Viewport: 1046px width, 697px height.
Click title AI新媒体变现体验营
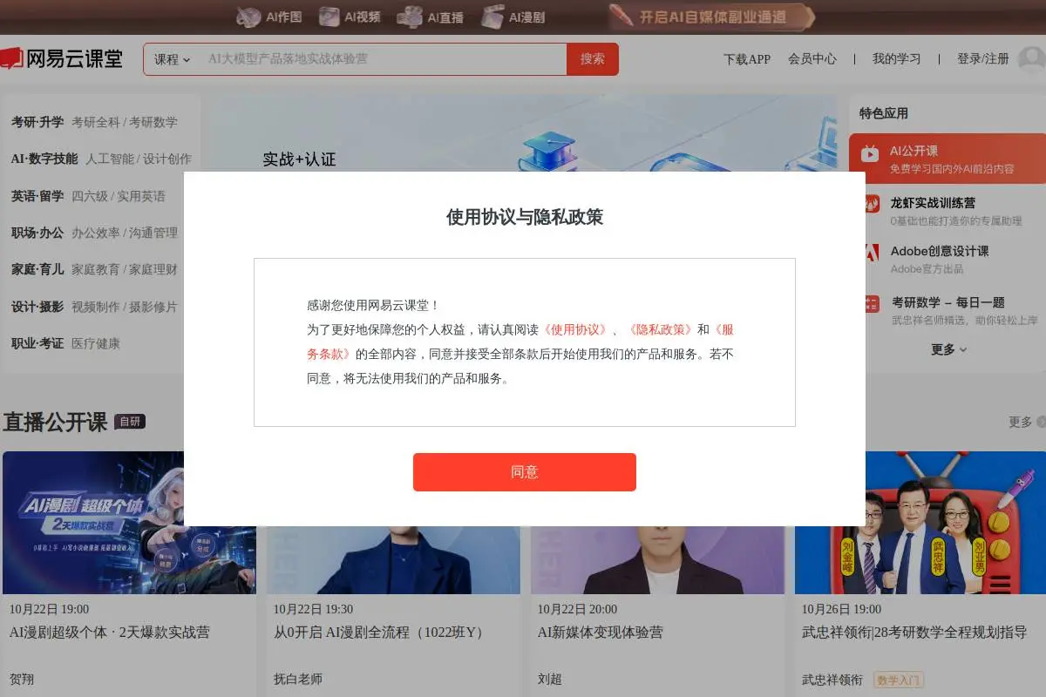[601, 633]
